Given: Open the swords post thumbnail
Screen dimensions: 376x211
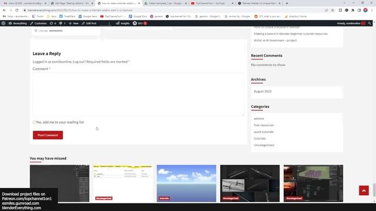Looking at the screenshot, I should (250, 183).
